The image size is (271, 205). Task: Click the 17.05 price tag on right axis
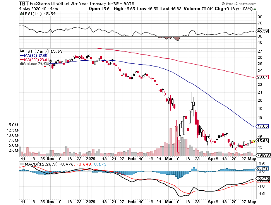pos(263,126)
